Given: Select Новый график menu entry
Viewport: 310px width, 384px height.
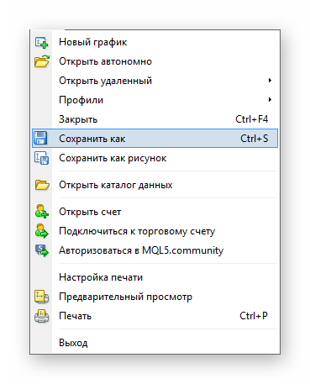Looking at the screenshot, I should (155, 42).
